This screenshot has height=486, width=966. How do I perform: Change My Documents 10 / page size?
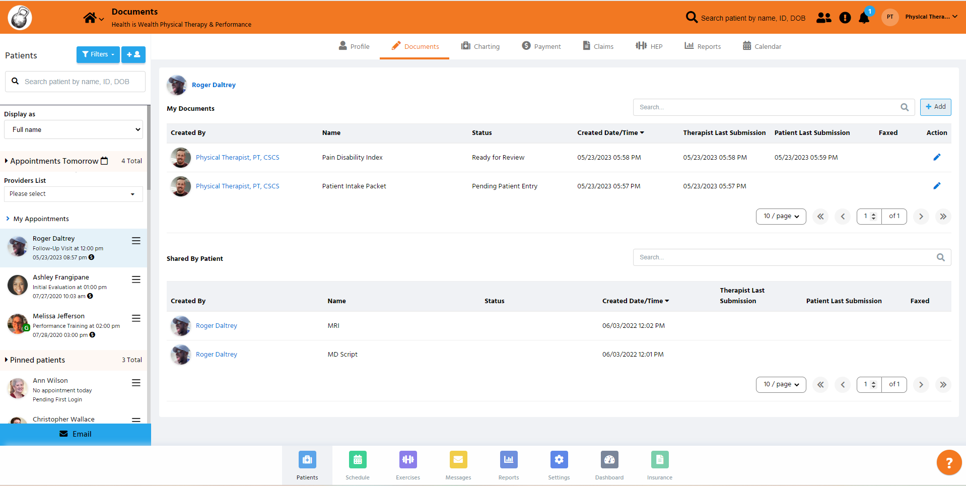[781, 217]
